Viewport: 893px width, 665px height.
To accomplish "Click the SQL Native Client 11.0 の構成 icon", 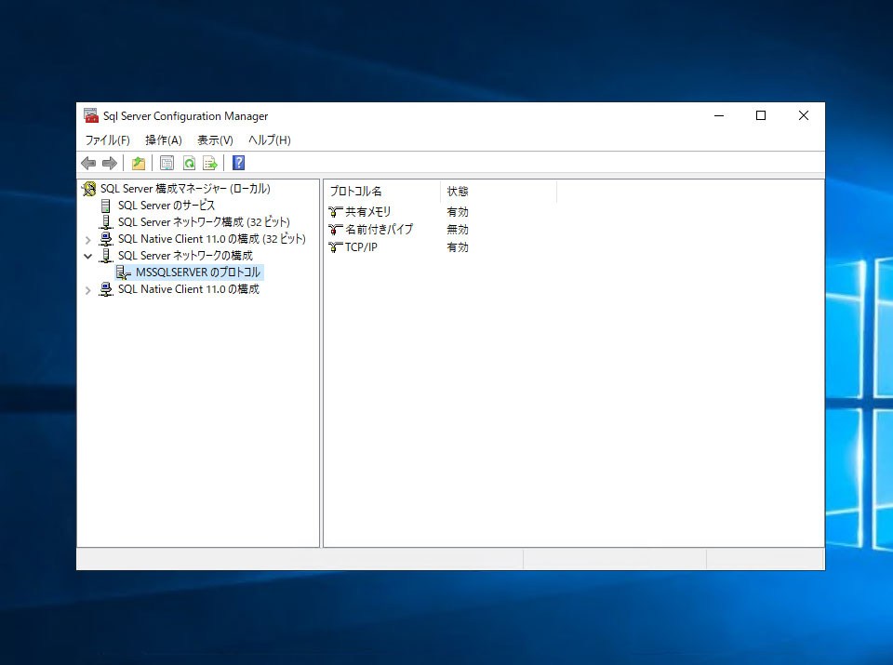I will coord(106,289).
